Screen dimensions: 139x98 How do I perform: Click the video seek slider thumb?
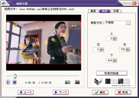pyautogui.click(x=15, y=76)
